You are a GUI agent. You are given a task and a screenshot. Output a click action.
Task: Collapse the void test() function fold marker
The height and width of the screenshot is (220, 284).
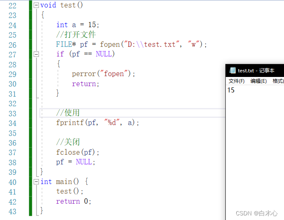point(36,5)
